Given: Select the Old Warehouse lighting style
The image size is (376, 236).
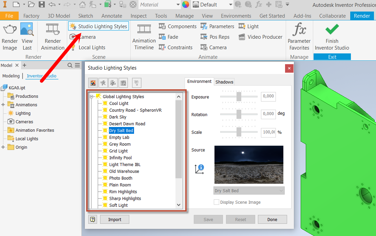Looking at the screenshot, I should tap(124, 171).
